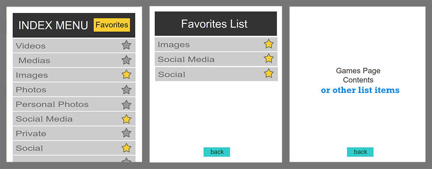432x169 pixels.
Task: Click the gray star beside Photos
Action: (x=126, y=89)
